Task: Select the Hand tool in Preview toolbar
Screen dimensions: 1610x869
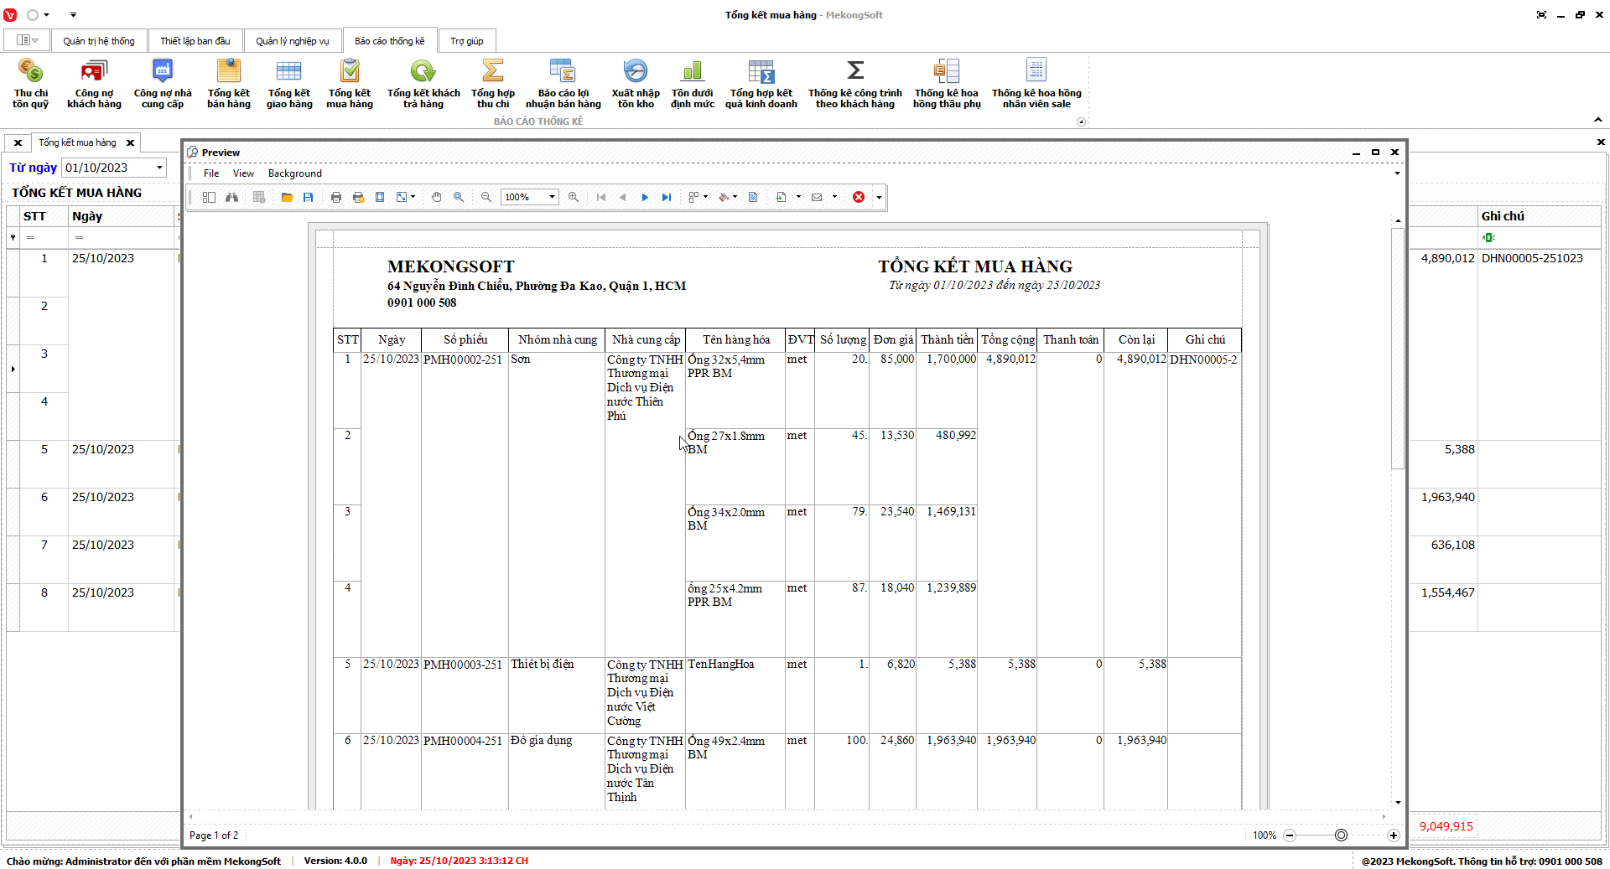Action: tap(437, 197)
